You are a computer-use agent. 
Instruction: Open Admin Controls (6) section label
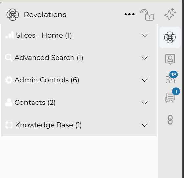(x=47, y=80)
